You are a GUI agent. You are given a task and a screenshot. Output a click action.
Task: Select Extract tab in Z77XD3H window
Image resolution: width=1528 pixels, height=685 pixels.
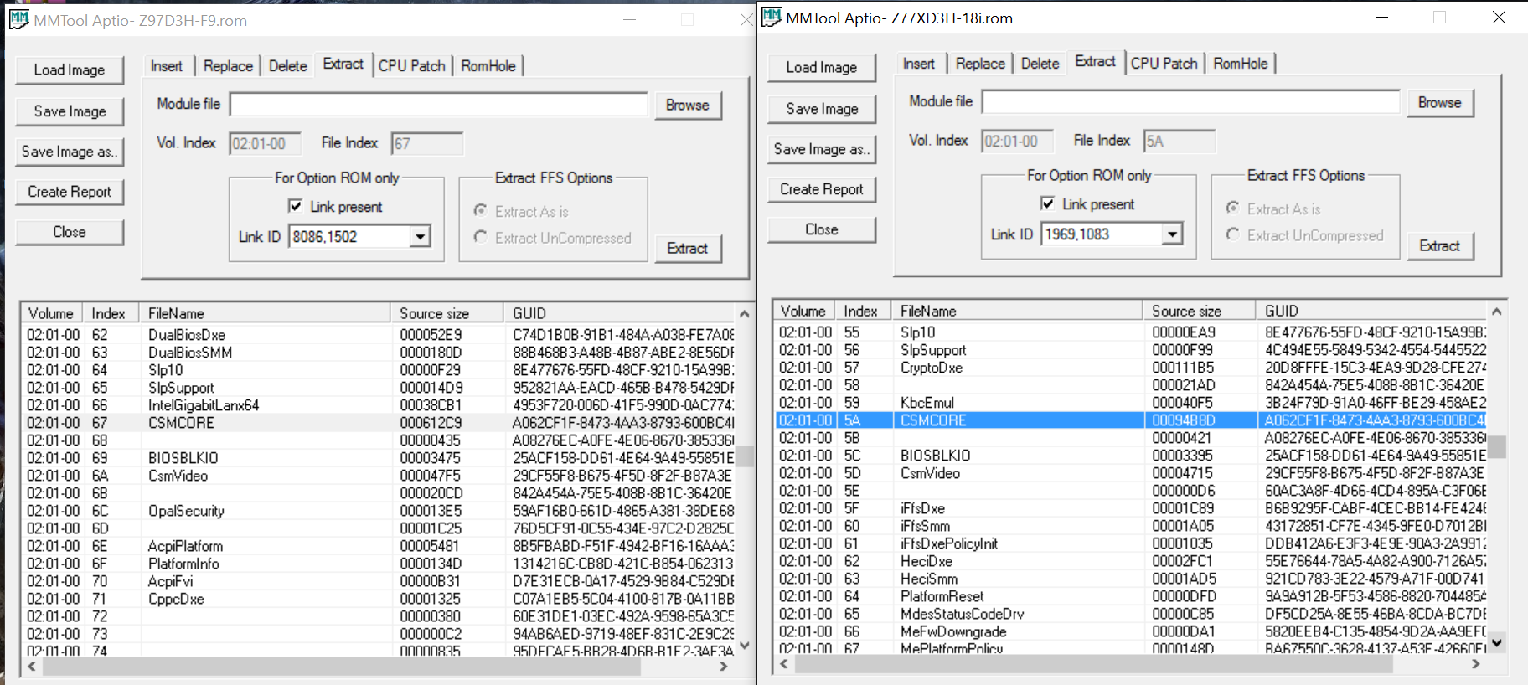1095,62
